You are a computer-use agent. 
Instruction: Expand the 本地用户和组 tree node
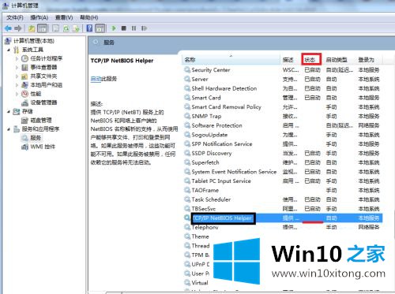[17, 85]
